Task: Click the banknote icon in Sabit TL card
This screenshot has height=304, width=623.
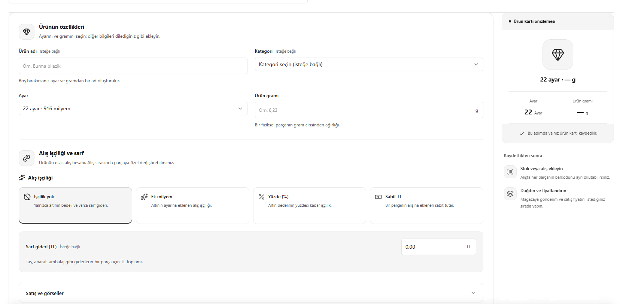Action: tap(379, 197)
